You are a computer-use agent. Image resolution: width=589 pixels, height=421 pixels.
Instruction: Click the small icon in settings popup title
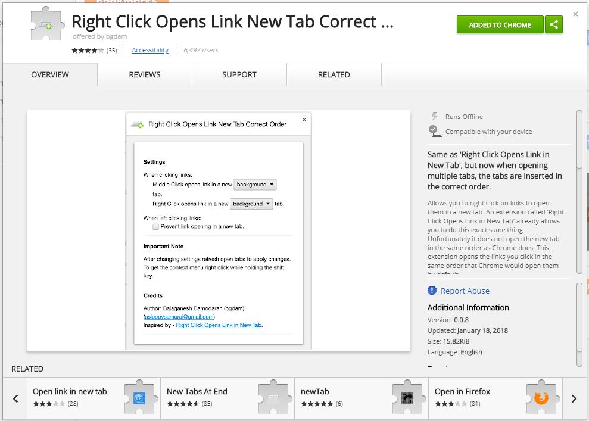click(138, 124)
